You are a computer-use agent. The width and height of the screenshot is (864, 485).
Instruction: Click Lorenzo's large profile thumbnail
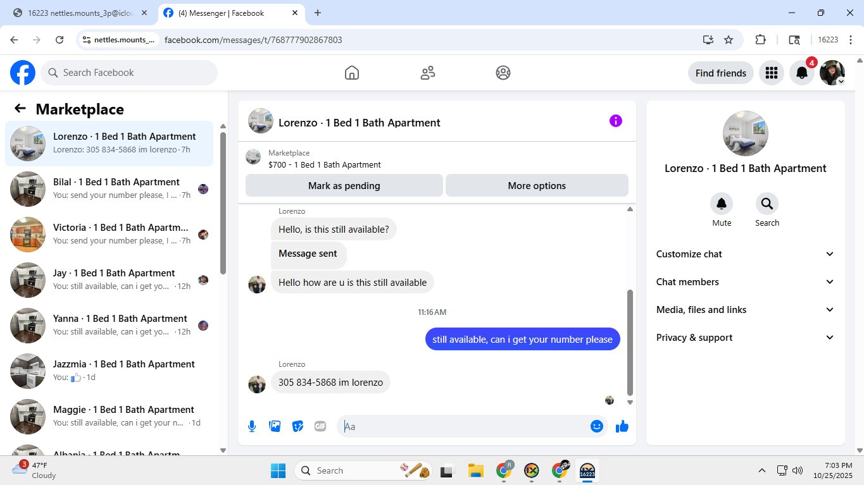[x=746, y=133]
